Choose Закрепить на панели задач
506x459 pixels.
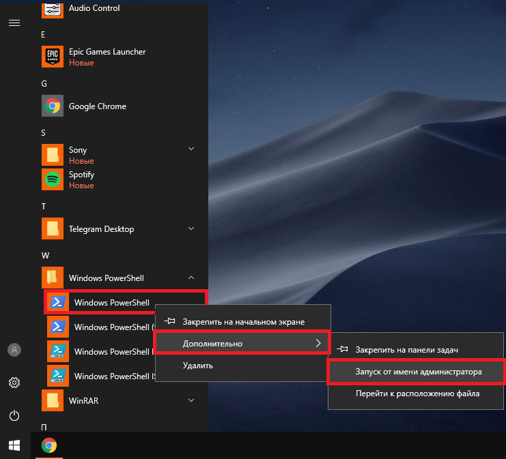click(416, 350)
